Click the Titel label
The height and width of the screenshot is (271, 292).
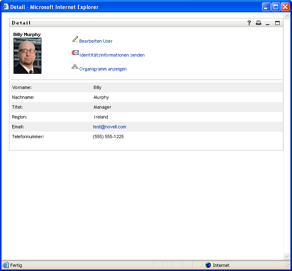pyautogui.click(x=17, y=107)
